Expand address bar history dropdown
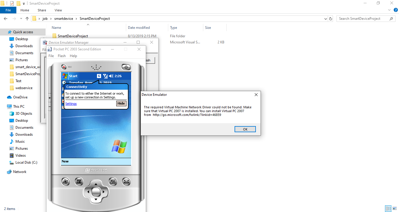This screenshot has height=212, width=399. 326,19
